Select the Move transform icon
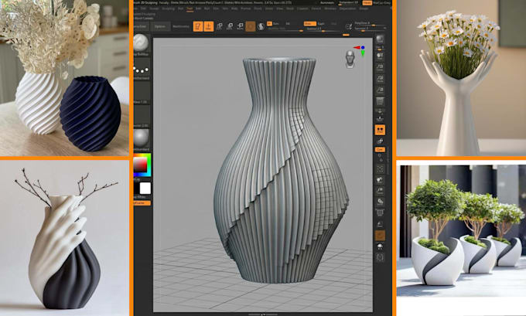The image size is (526, 316). pos(220,26)
